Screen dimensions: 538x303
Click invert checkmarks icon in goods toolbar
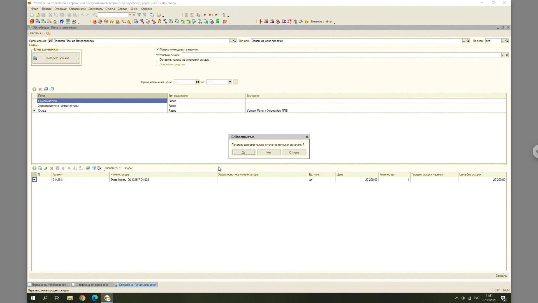[x=99, y=168]
